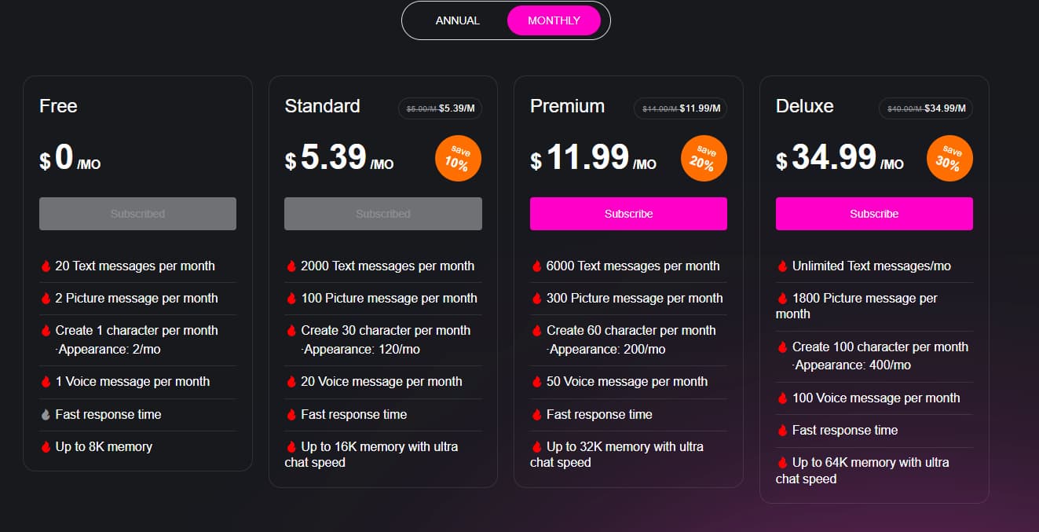Screen dimensions: 1039x532
Task: Click the Subscribed button under Standard plan
Action: click(383, 214)
